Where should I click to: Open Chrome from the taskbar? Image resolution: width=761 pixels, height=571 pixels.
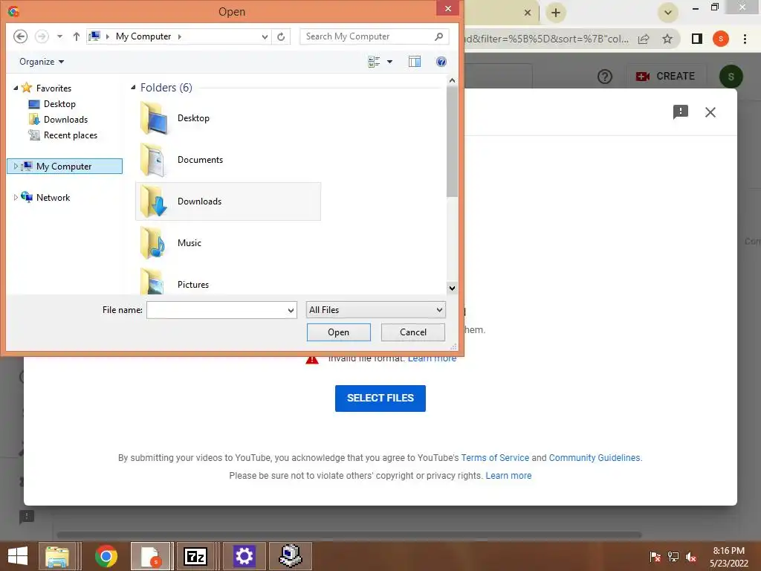click(106, 556)
